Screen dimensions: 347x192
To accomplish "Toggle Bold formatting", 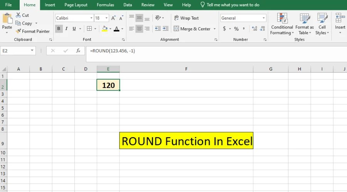I will [59, 29].
